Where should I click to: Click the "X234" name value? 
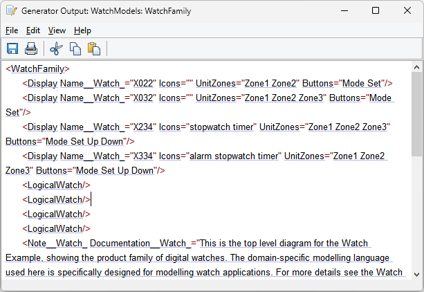(x=143, y=127)
